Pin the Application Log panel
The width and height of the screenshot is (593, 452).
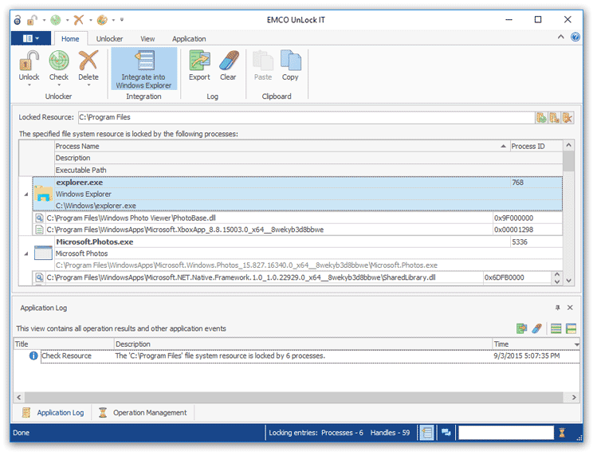tap(558, 307)
